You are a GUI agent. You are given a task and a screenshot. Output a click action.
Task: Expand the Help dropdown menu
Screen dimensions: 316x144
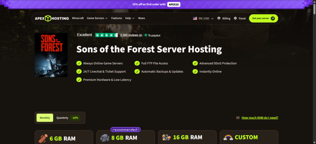(130, 18)
